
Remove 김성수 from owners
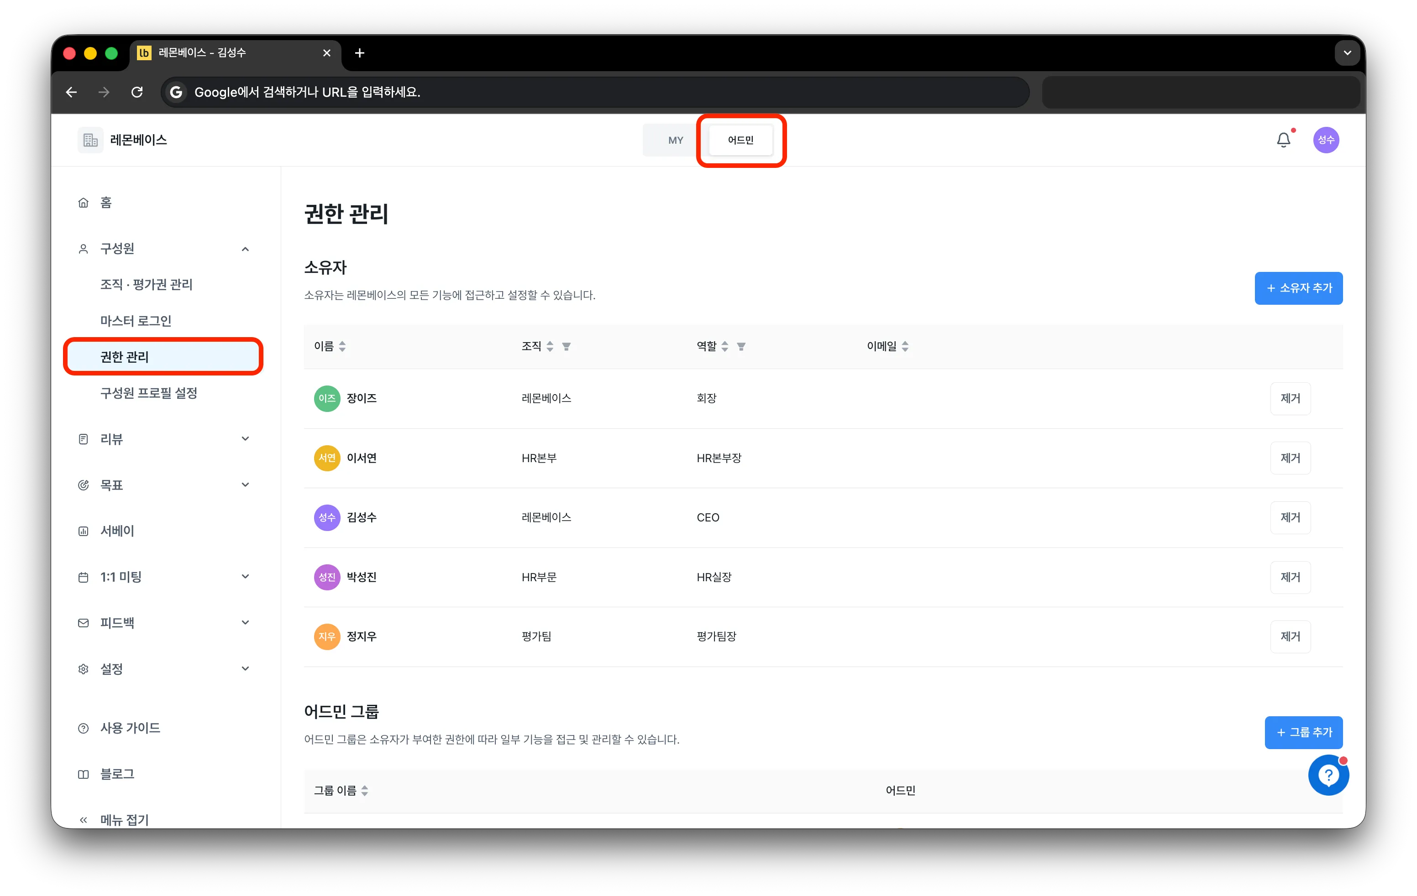click(x=1290, y=518)
